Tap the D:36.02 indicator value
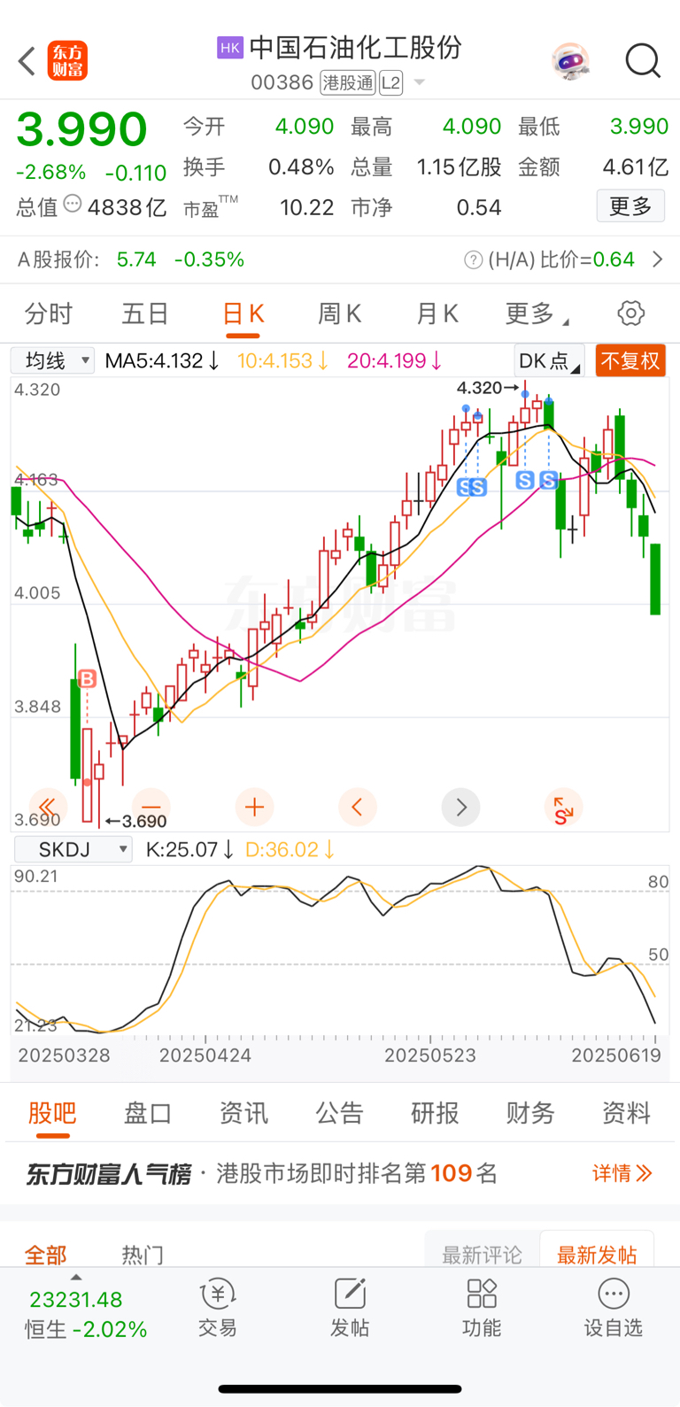 pos(290,850)
